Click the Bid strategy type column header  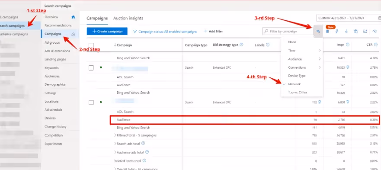225,45
